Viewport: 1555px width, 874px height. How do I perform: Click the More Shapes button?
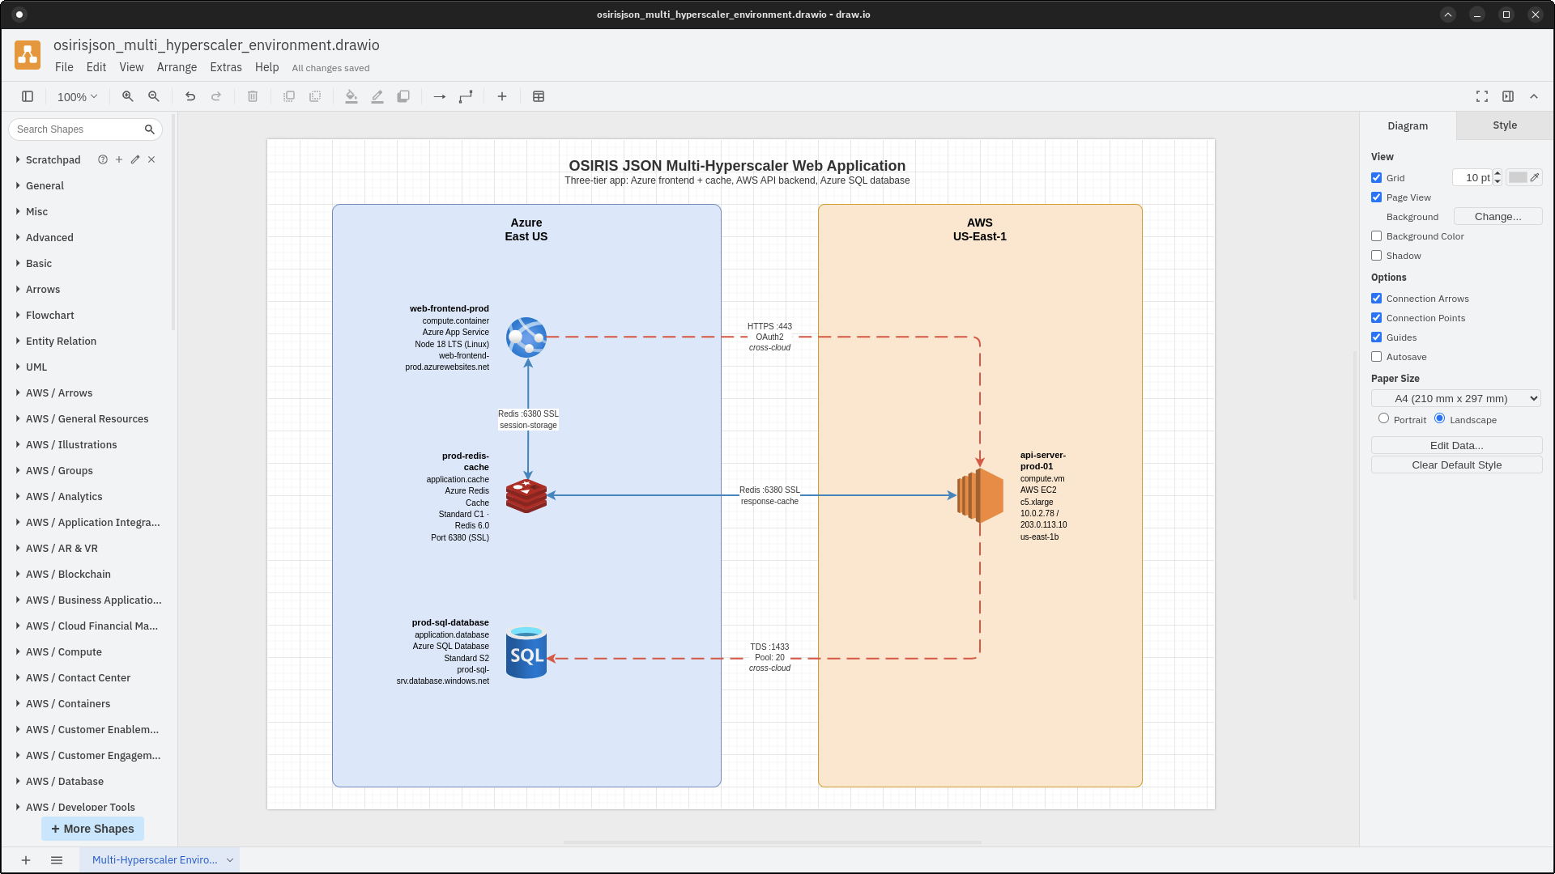pyautogui.click(x=92, y=829)
